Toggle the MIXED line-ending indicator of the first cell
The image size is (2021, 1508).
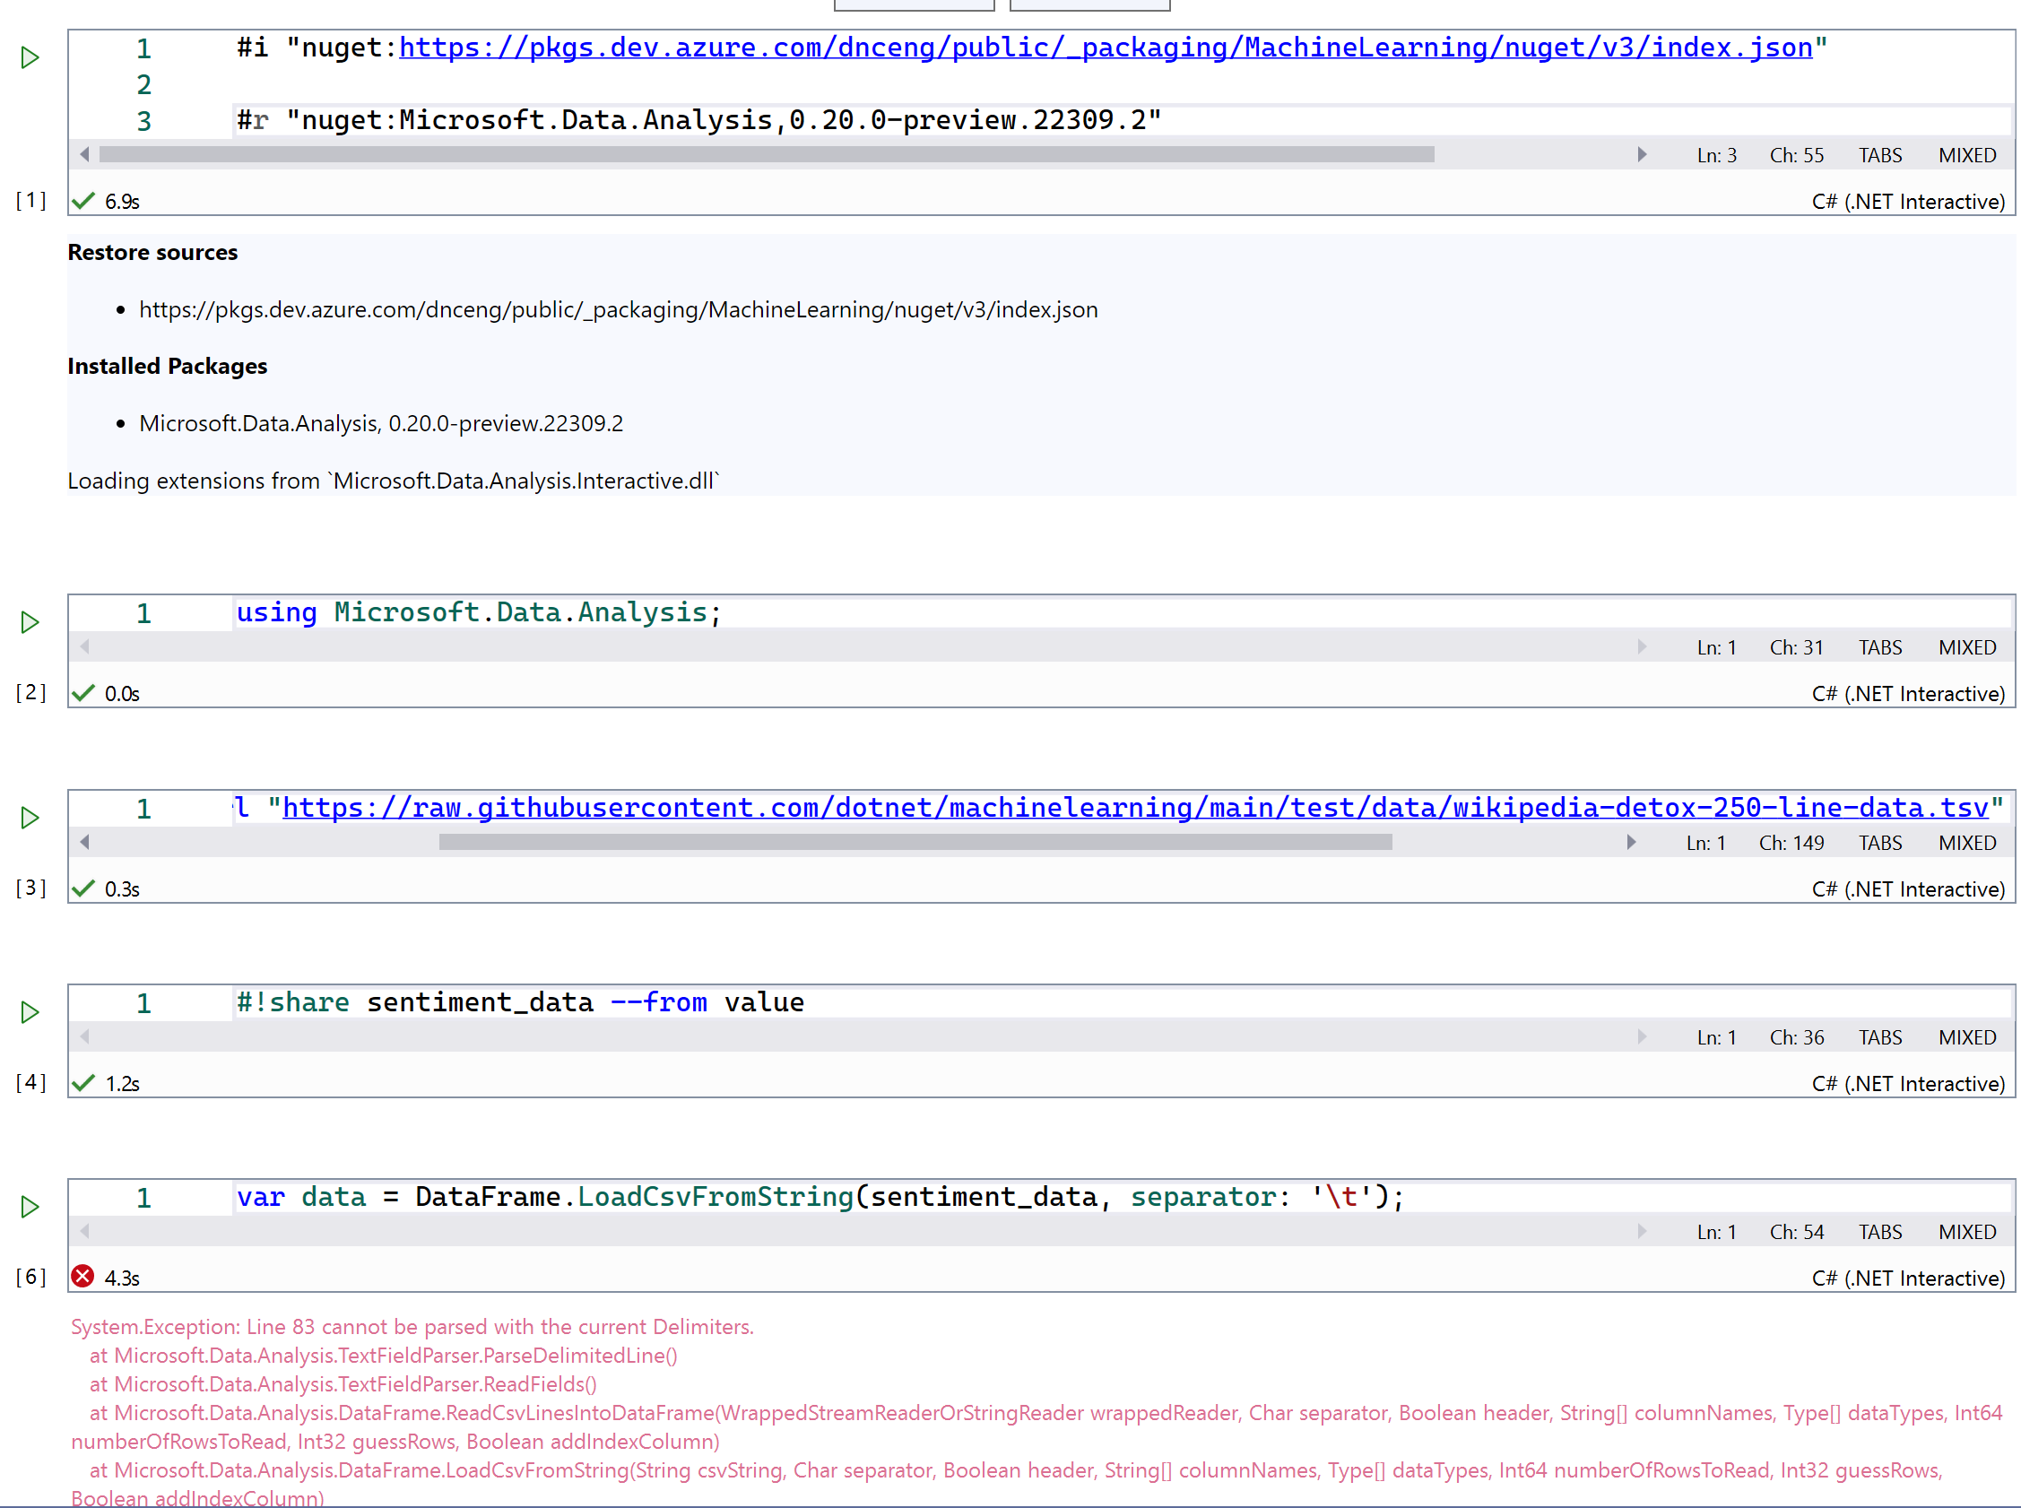coord(1967,155)
